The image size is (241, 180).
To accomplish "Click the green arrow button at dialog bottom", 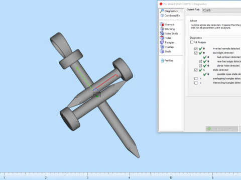I will coord(222,128).
